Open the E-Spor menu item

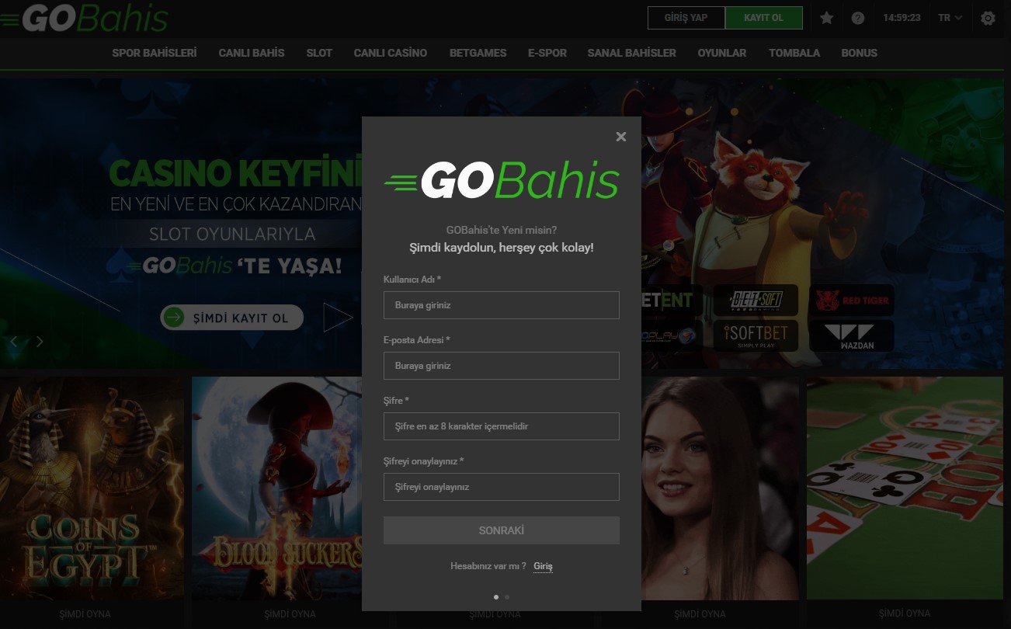click(547, 53)
